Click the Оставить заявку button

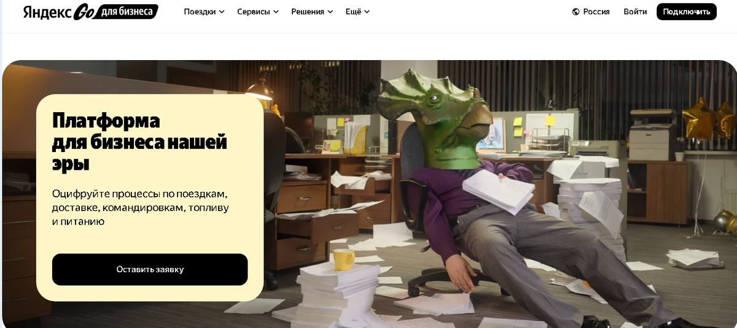(150, 269)
